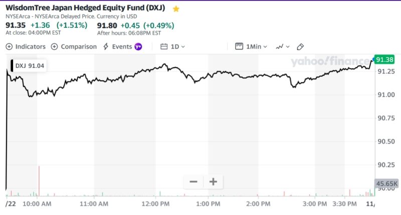Select the draw pencil tool
This screenshot has height=215, width=401.
tap(300, 47)
